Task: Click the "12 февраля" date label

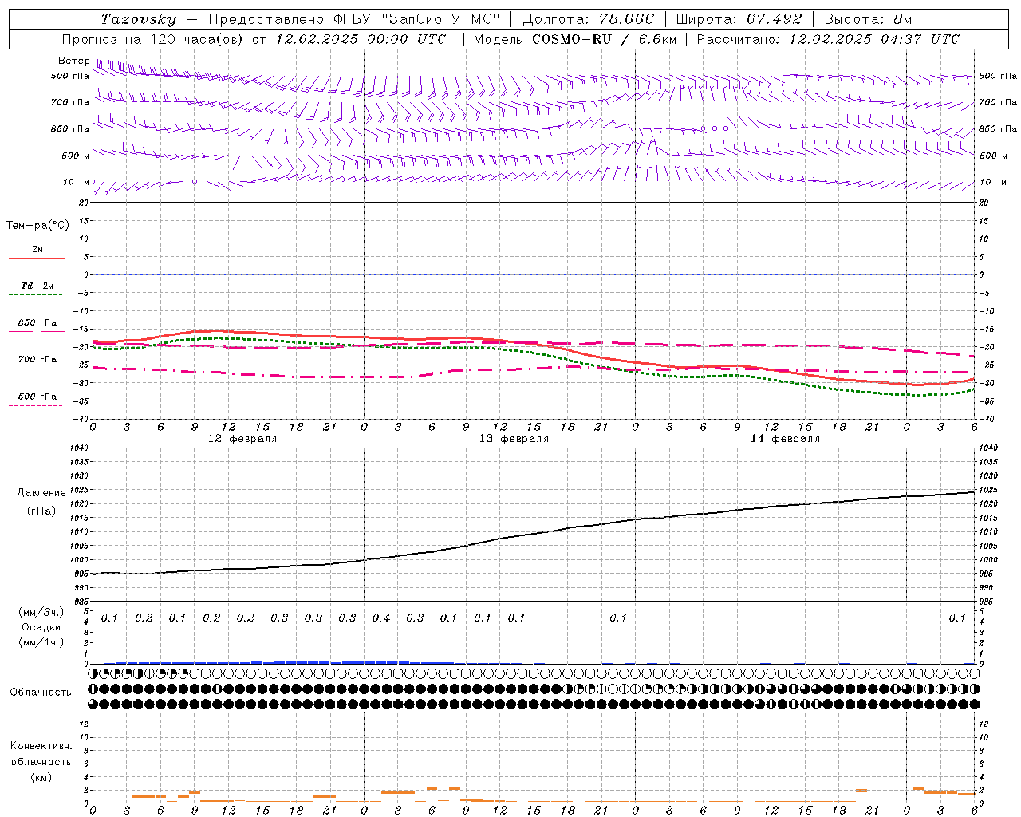Action: (x=242, y=439)
